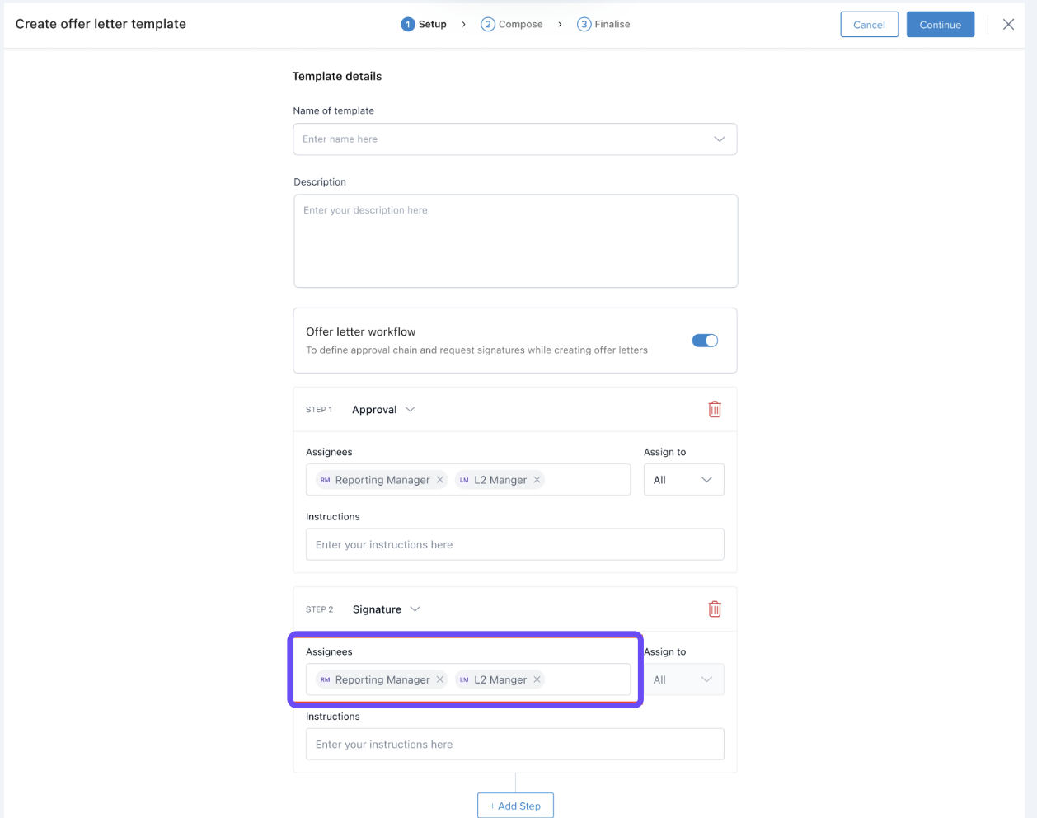
Task: Delete Step 1 with trash icon
Action: 715,409
